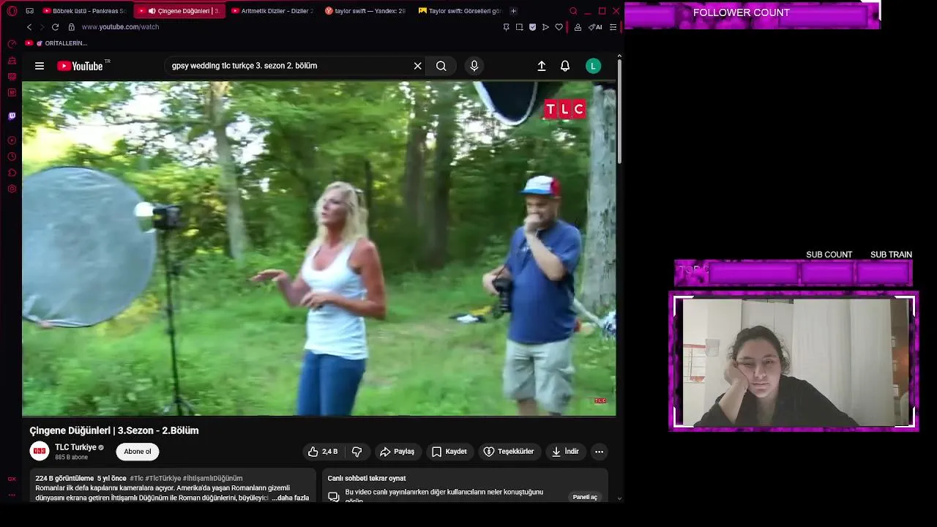Like the video showing 2,4 B

pos(323,452)
